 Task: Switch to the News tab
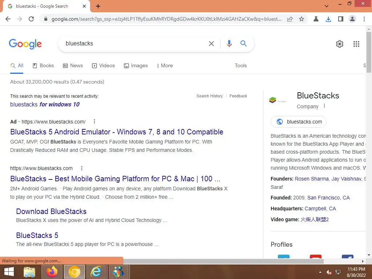coord(73,66)
